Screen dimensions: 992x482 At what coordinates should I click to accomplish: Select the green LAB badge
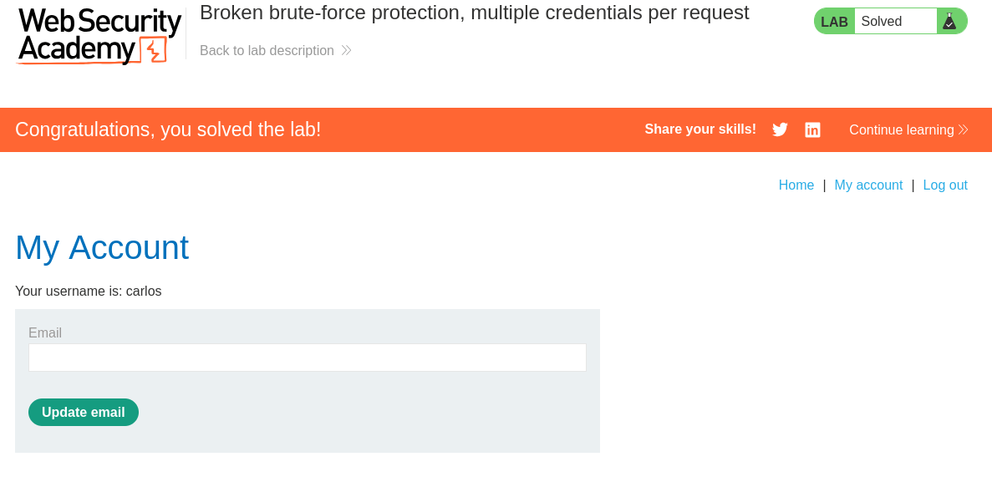[x=834, y=20]
